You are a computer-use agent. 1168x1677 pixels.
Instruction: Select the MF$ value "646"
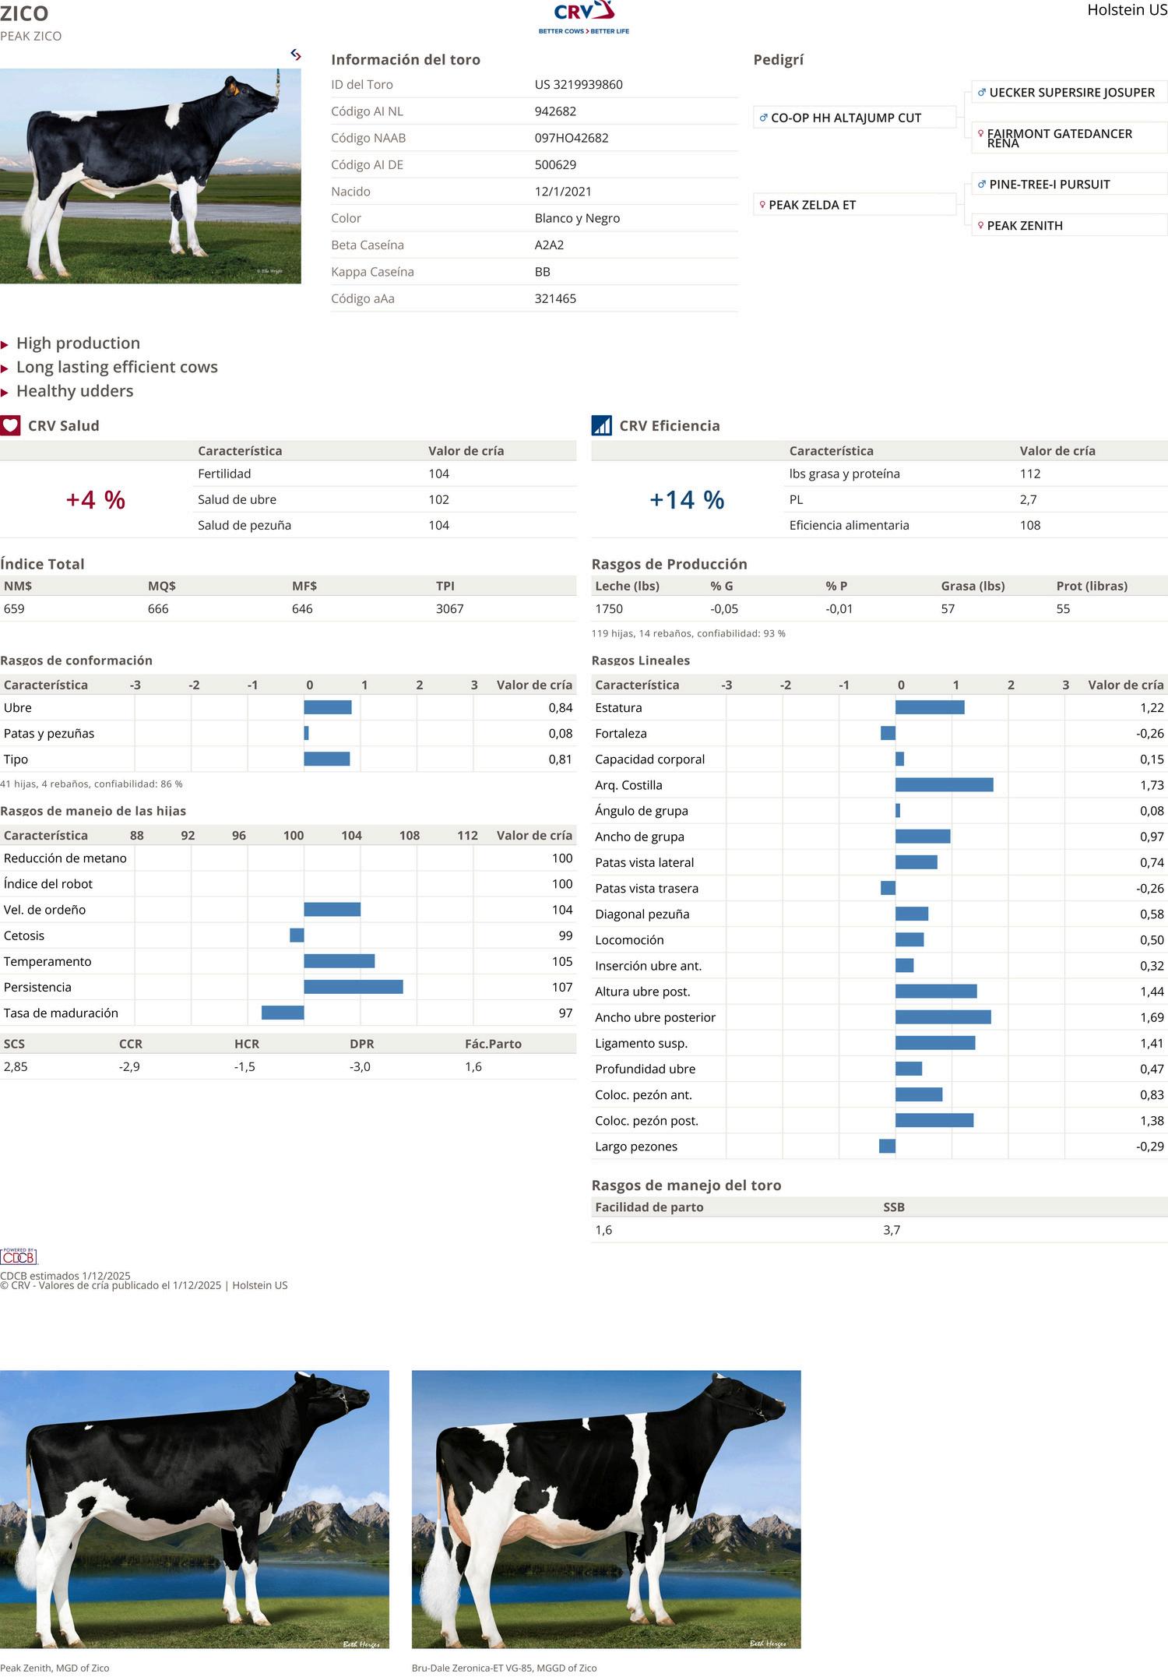(302, 609)
